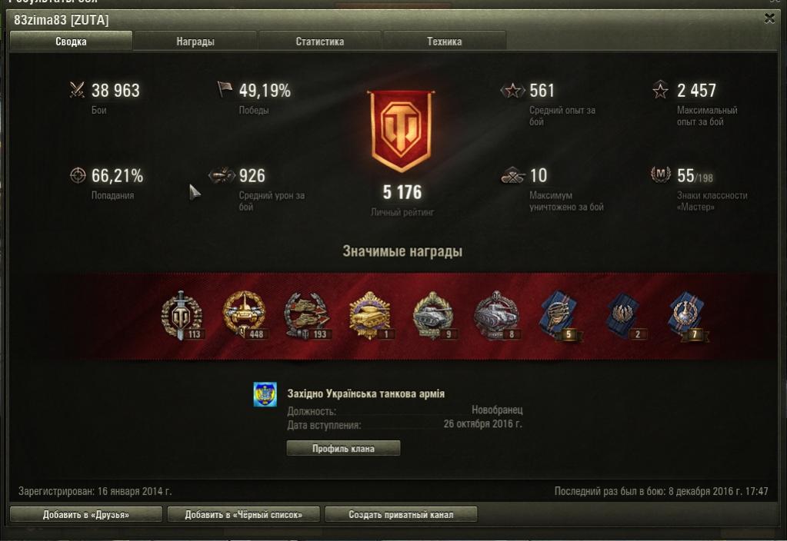Image resolution: width=787 pixels, height=541 pixels.
Task: Click the Профиль клана button
Action: point(343,448)
